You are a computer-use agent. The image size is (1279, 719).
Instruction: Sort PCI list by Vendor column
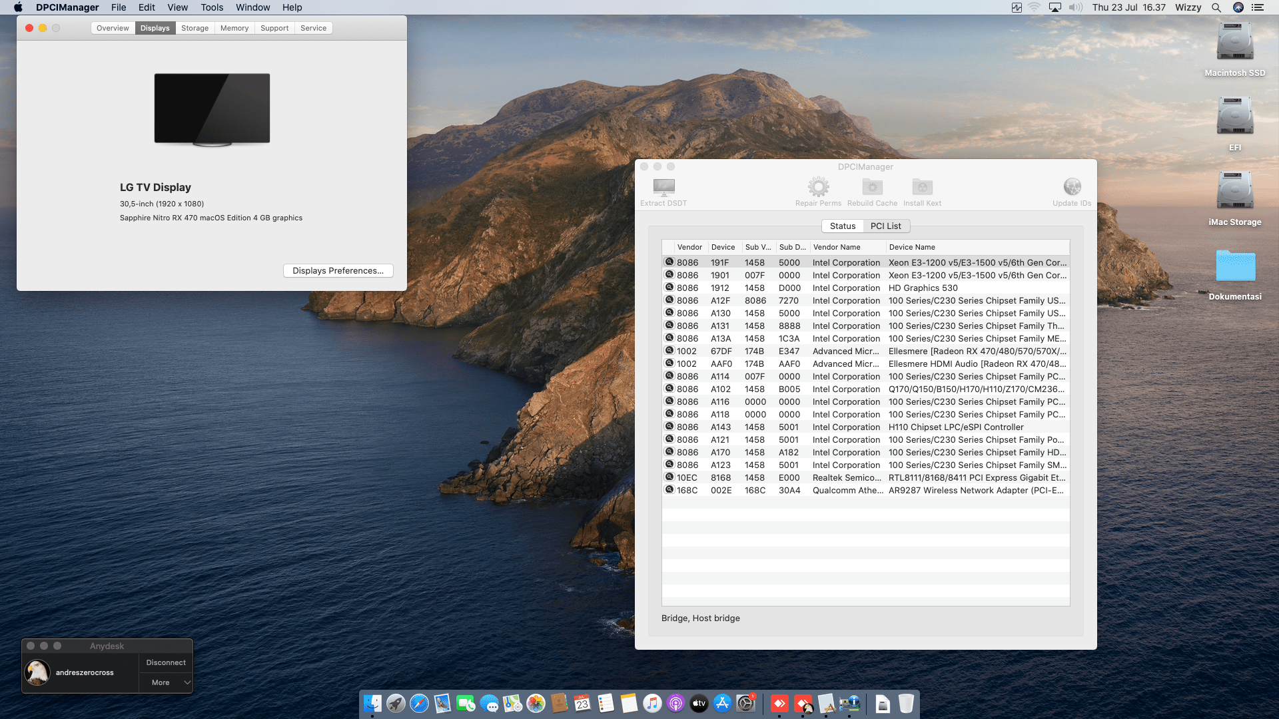click(689, 247)
